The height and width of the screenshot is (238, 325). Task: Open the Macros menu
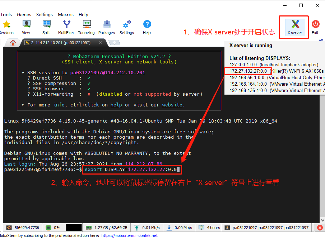pos(66,15)
